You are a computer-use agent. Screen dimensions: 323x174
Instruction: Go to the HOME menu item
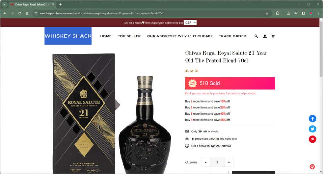pyautogui.click(x=106, y=36)
